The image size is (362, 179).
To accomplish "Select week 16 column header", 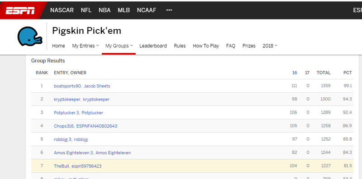I will click(295, 73).
